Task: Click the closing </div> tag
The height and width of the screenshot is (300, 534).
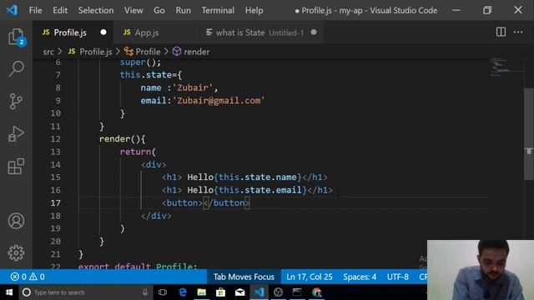Action: point(156,216)
